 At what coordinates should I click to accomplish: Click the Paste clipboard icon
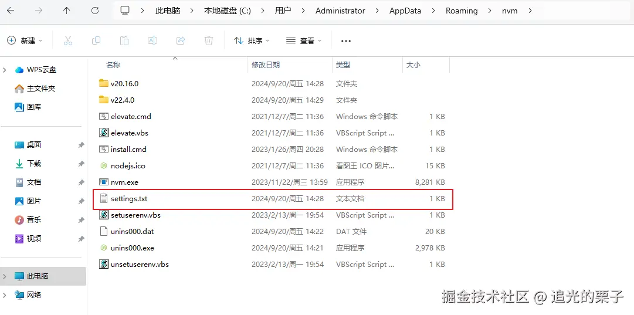tap(124, 40)
